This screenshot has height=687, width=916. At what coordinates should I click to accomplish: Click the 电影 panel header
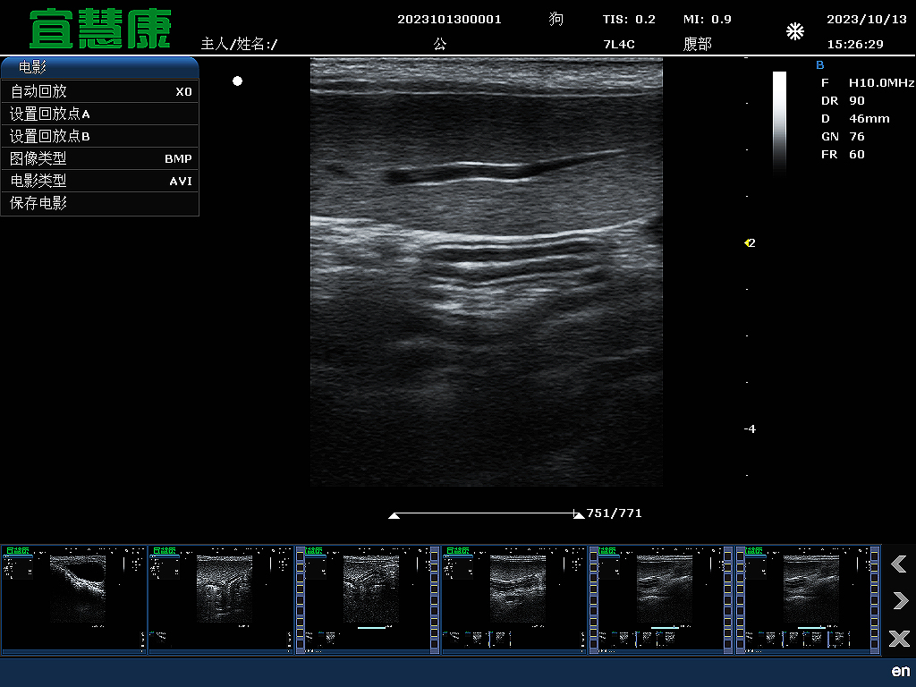(99, 68)
